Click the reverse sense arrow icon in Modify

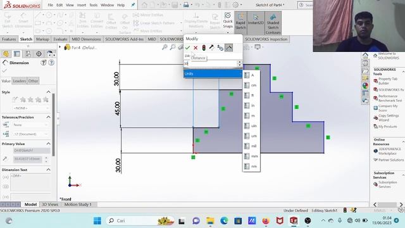coord(211,47)
